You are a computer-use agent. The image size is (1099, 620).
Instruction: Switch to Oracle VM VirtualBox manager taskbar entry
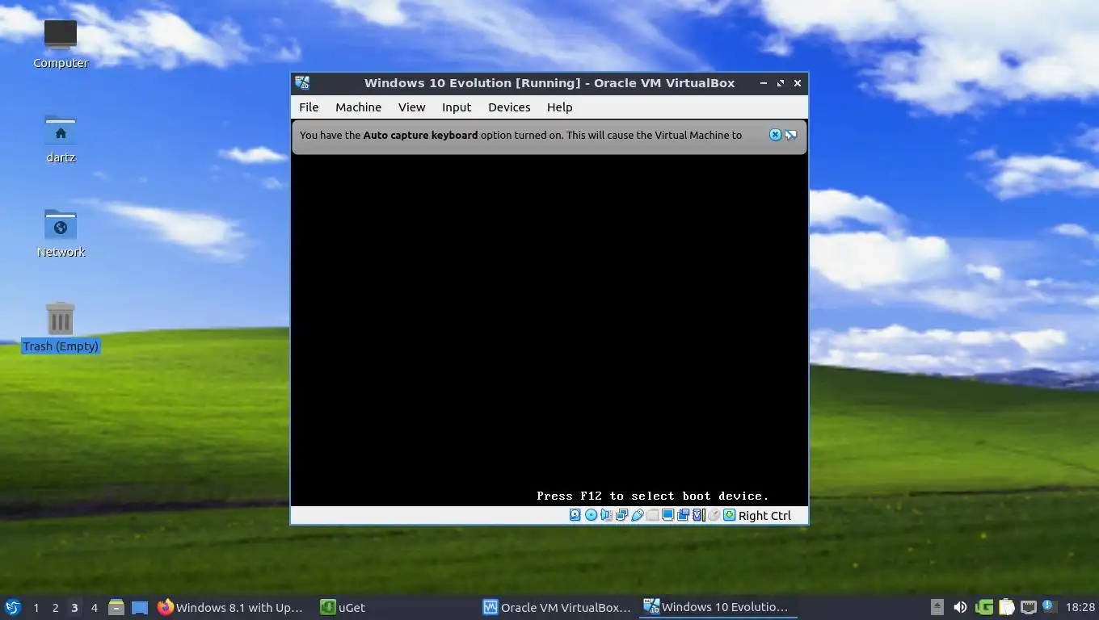[557, 607]
